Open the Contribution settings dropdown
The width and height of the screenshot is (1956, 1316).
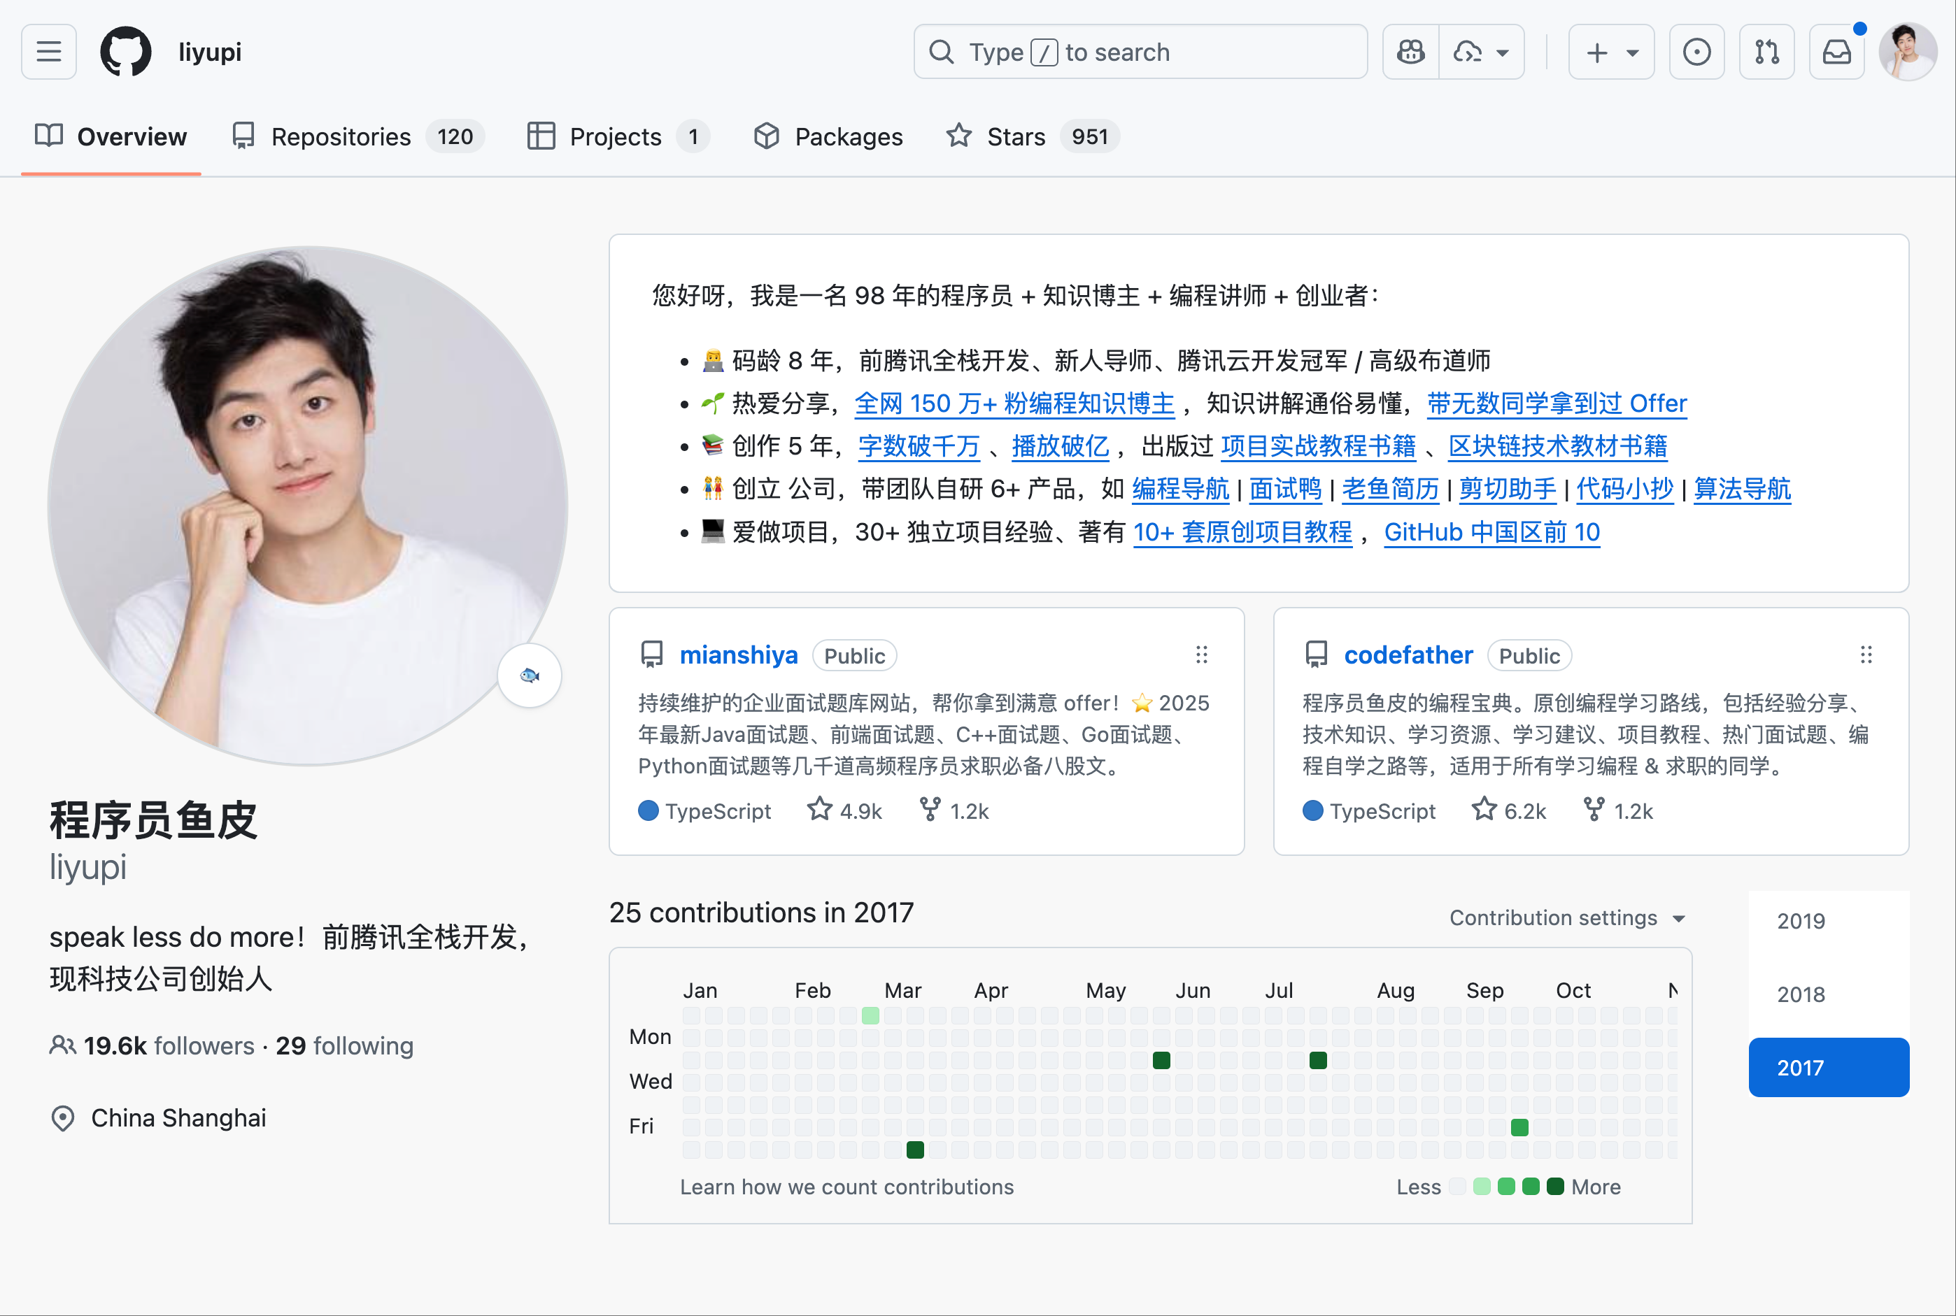tap(1566, 917)
